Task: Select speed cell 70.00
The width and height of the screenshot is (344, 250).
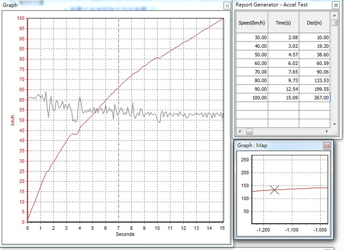Action: 252,72
